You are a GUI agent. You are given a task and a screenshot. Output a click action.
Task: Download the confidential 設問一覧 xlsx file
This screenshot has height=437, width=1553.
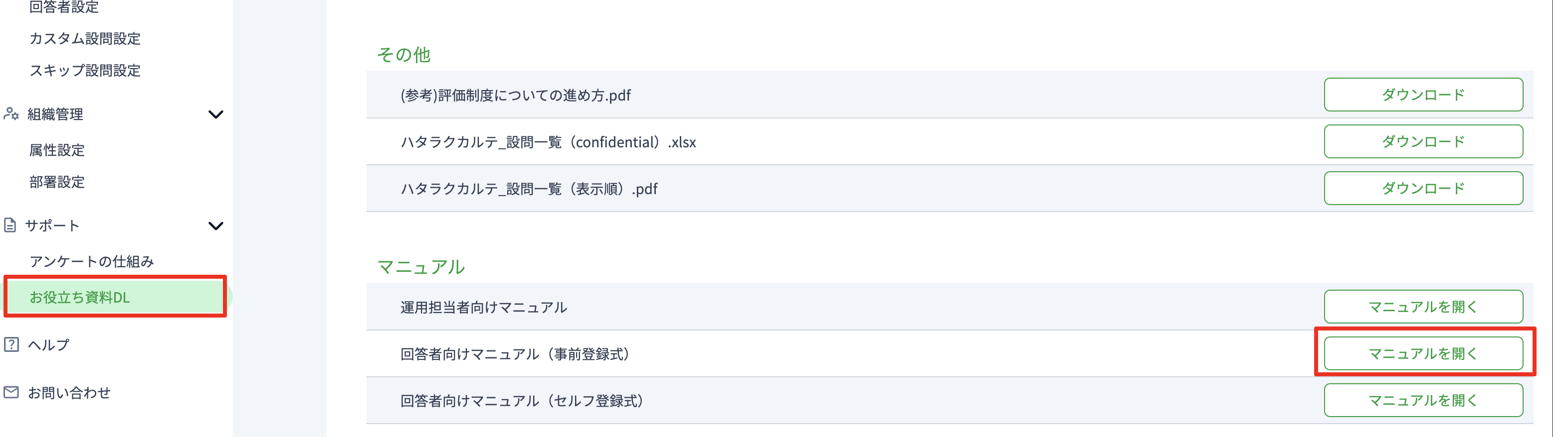tap(1423, 141)
